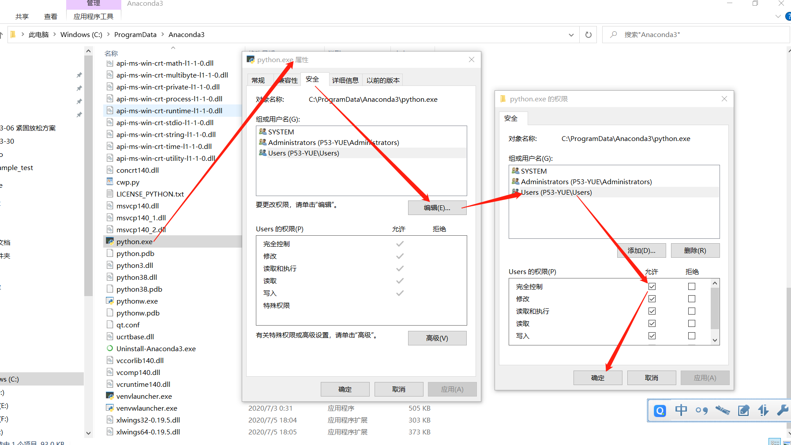The image size is (791, 445).
Task: Switch to the 详细信息 tab
Action: [345, 80]
